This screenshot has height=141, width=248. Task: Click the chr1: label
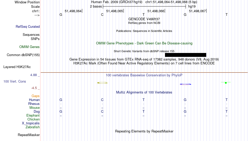pyautogui.click(x=36, y=11)
